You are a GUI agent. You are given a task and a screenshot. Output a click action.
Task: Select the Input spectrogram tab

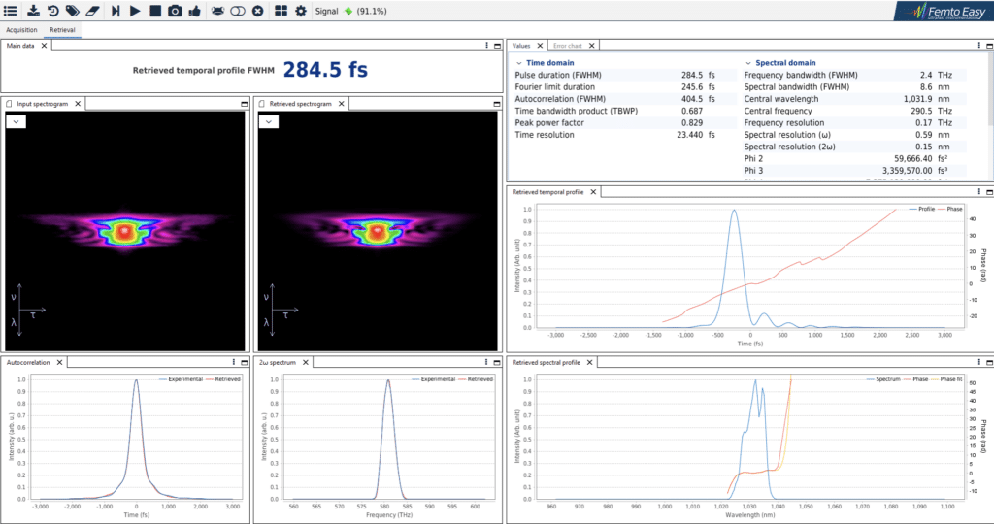(x=42, y=103)
